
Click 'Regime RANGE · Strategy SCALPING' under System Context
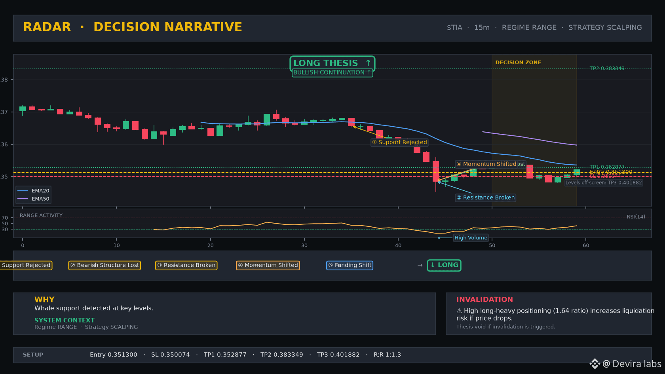tap(86, 327)
